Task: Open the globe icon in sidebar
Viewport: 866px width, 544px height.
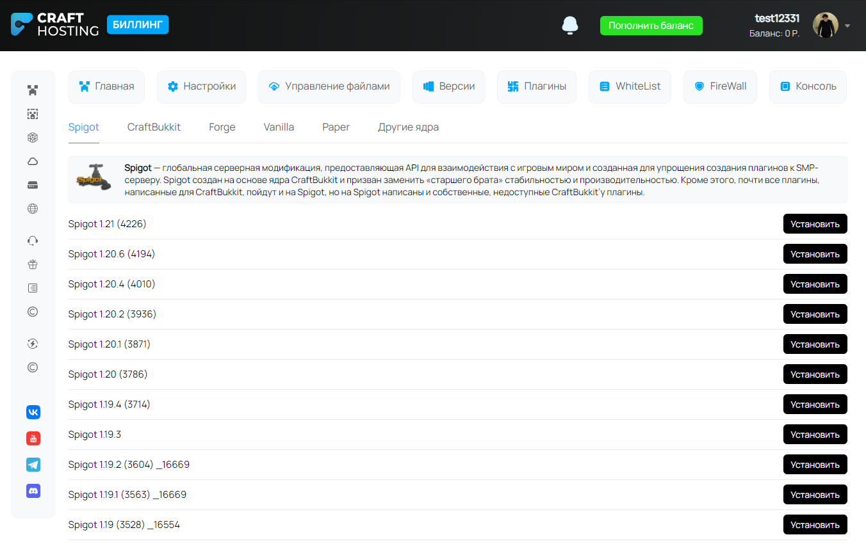Action: pos(33,209)
